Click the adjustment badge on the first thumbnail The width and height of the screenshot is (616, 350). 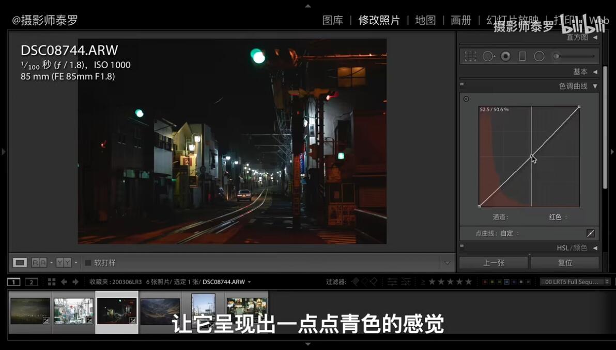46,320
